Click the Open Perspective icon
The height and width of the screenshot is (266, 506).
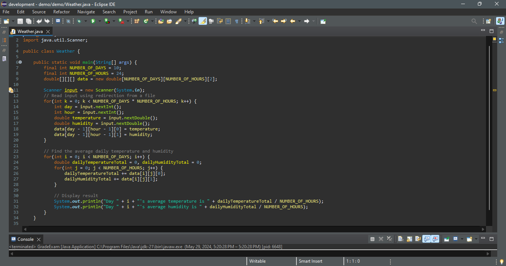click(x=488, y=21)
